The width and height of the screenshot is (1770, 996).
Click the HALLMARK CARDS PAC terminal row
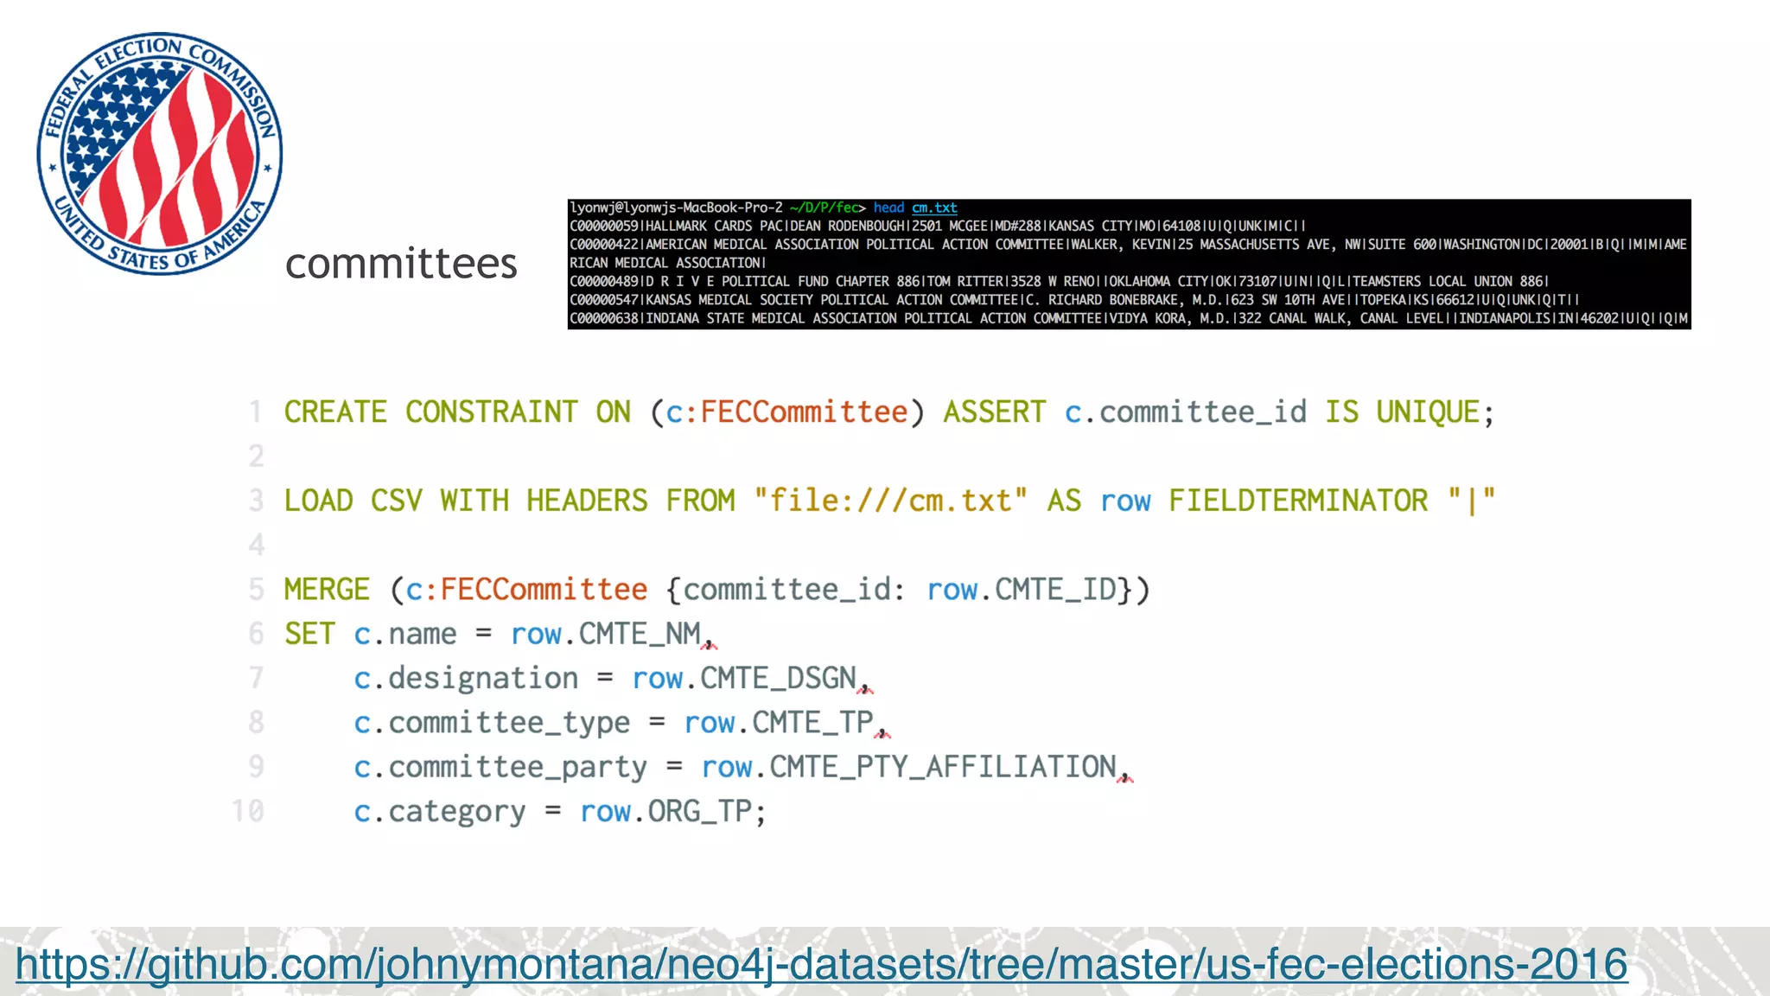[937, 227]
